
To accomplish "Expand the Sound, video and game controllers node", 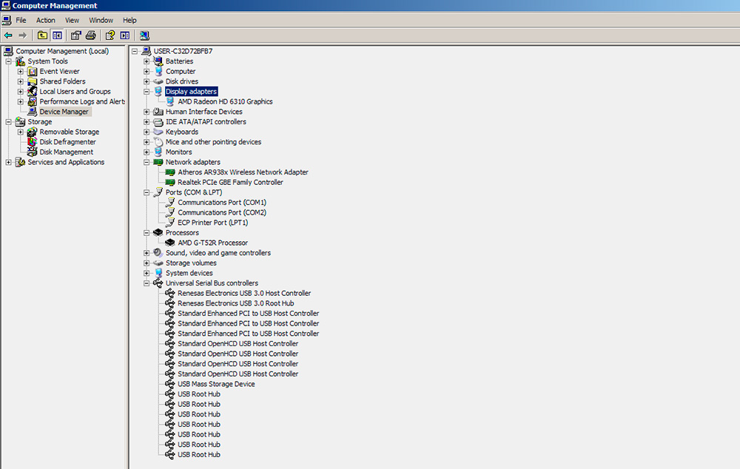I will pyautogui.click(x=147, y=253).
